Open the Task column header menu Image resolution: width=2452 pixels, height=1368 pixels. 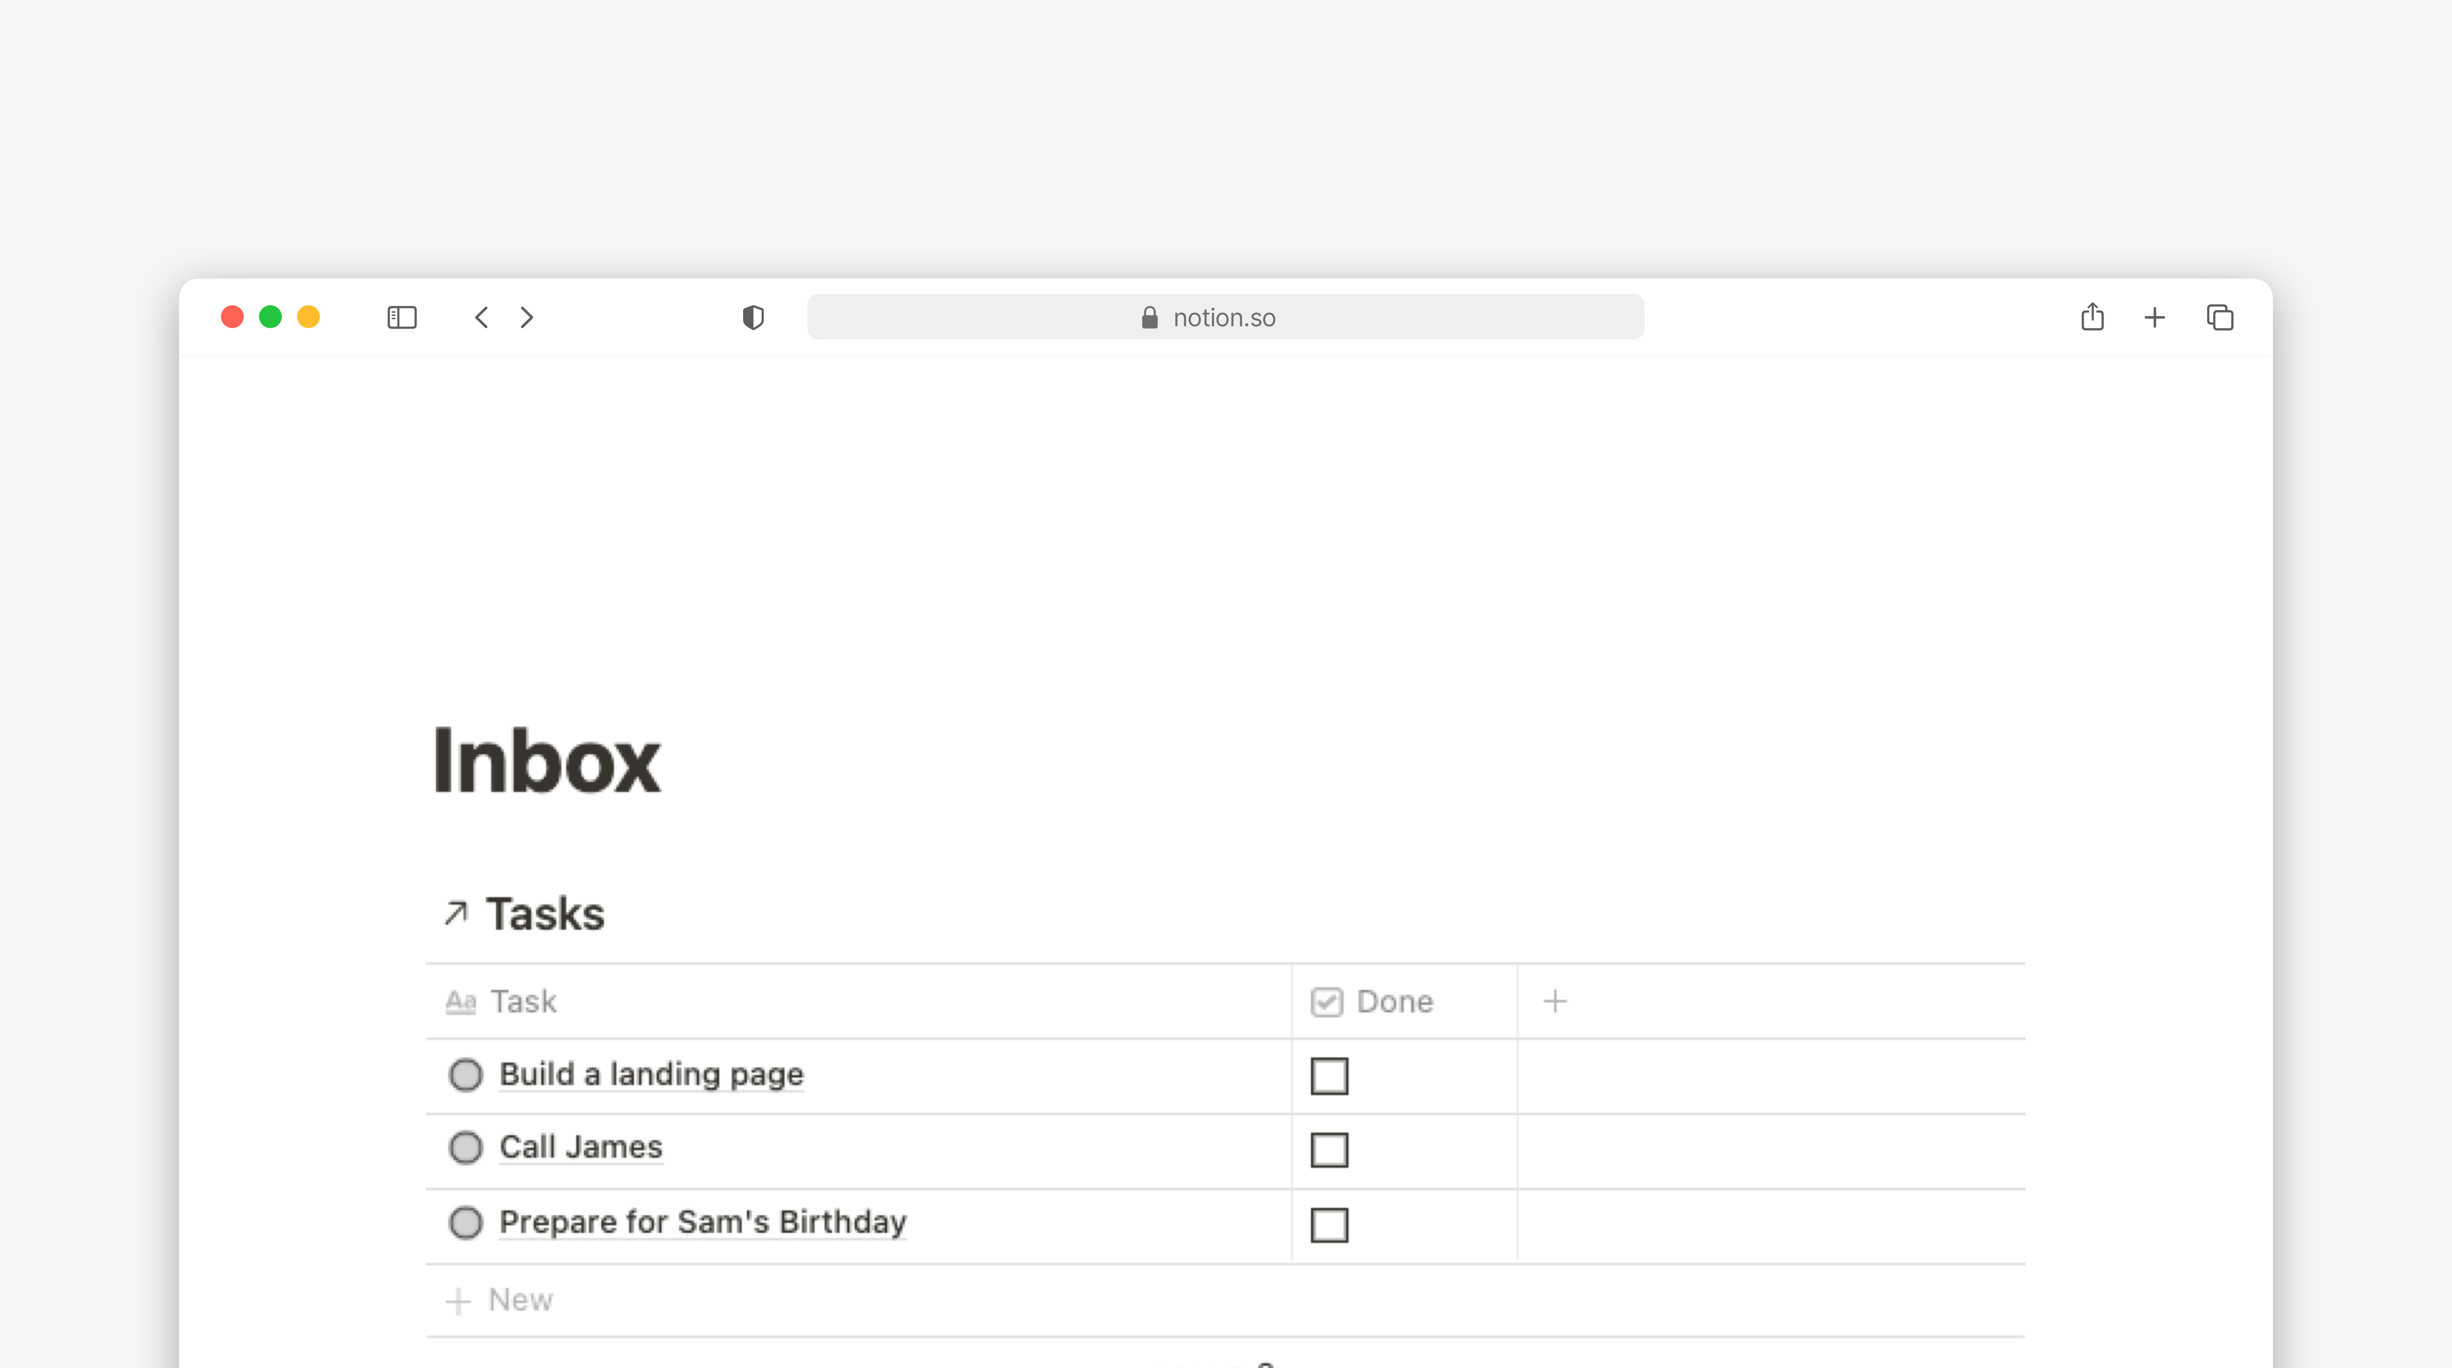click(522, 1001)
